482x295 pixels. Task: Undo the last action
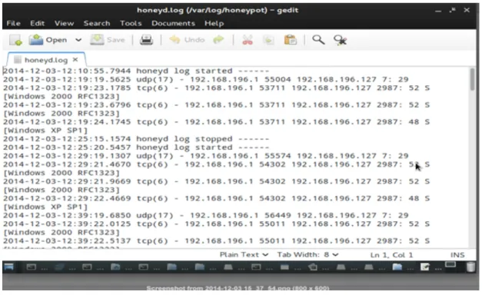[x=187, y=40]
